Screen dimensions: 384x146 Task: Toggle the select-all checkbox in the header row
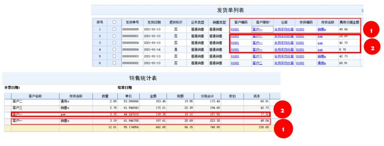coord(114,22)
